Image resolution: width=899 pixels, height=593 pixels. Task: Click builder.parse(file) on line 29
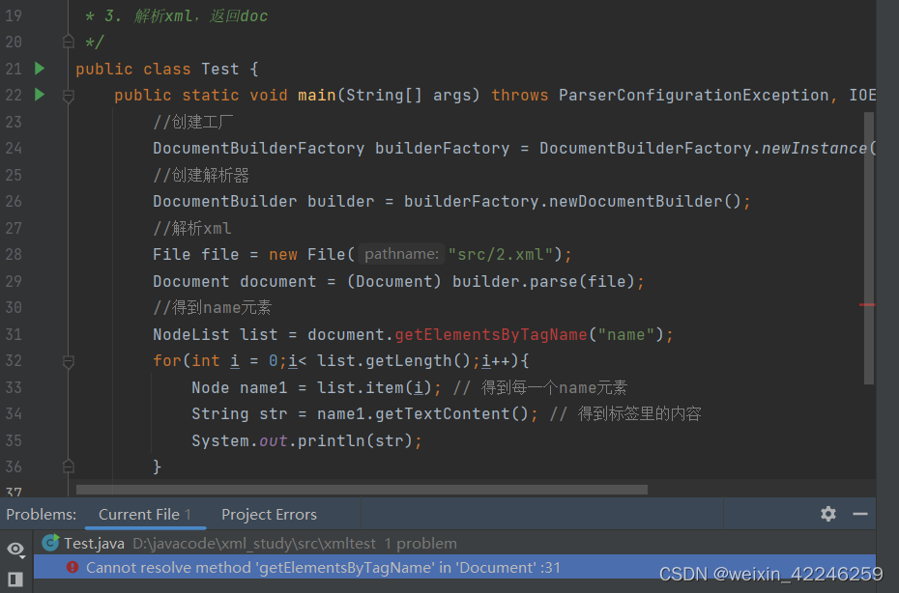[x=543, y=281]
